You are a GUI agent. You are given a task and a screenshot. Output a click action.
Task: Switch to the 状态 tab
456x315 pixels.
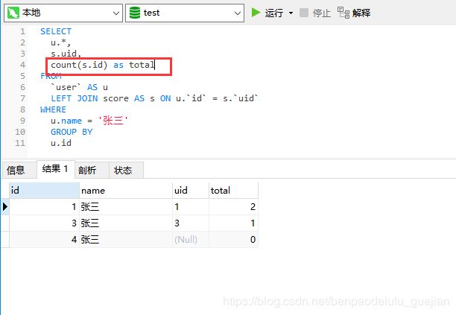click(x=126, y=170)
